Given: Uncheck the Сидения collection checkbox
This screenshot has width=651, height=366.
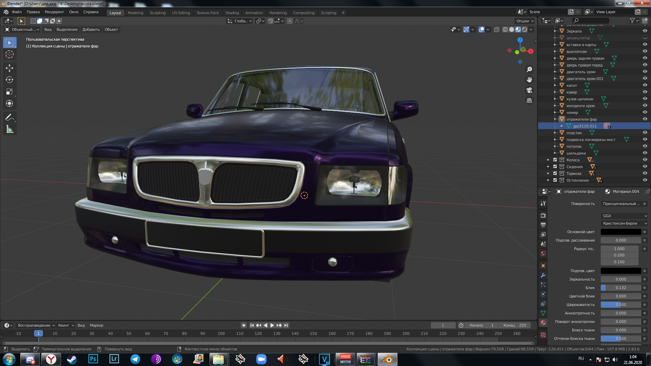Looking at the screenshot, I should [555, 167].
